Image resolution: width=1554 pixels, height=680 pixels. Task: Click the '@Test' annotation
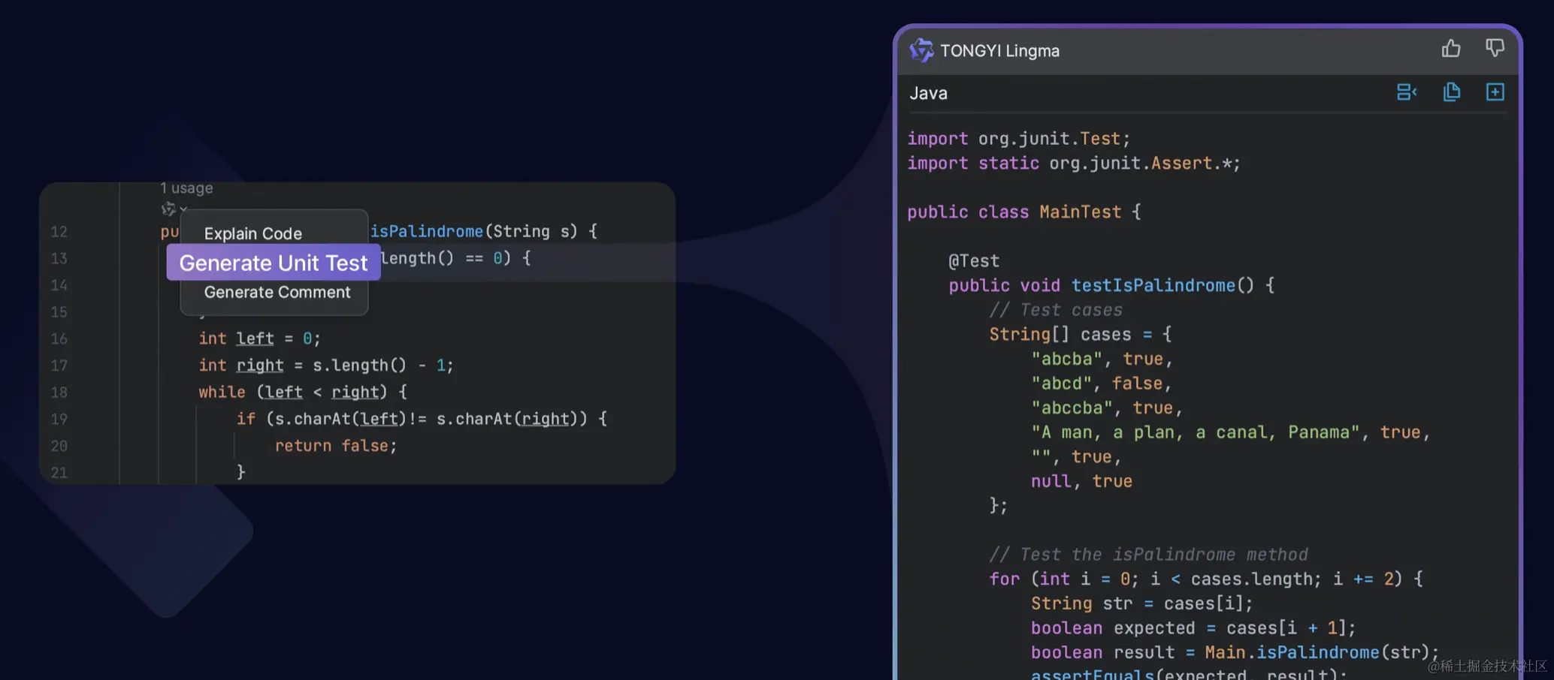974,261
